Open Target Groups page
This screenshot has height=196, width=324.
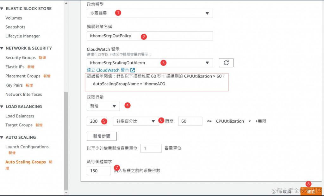pos(19,125)
